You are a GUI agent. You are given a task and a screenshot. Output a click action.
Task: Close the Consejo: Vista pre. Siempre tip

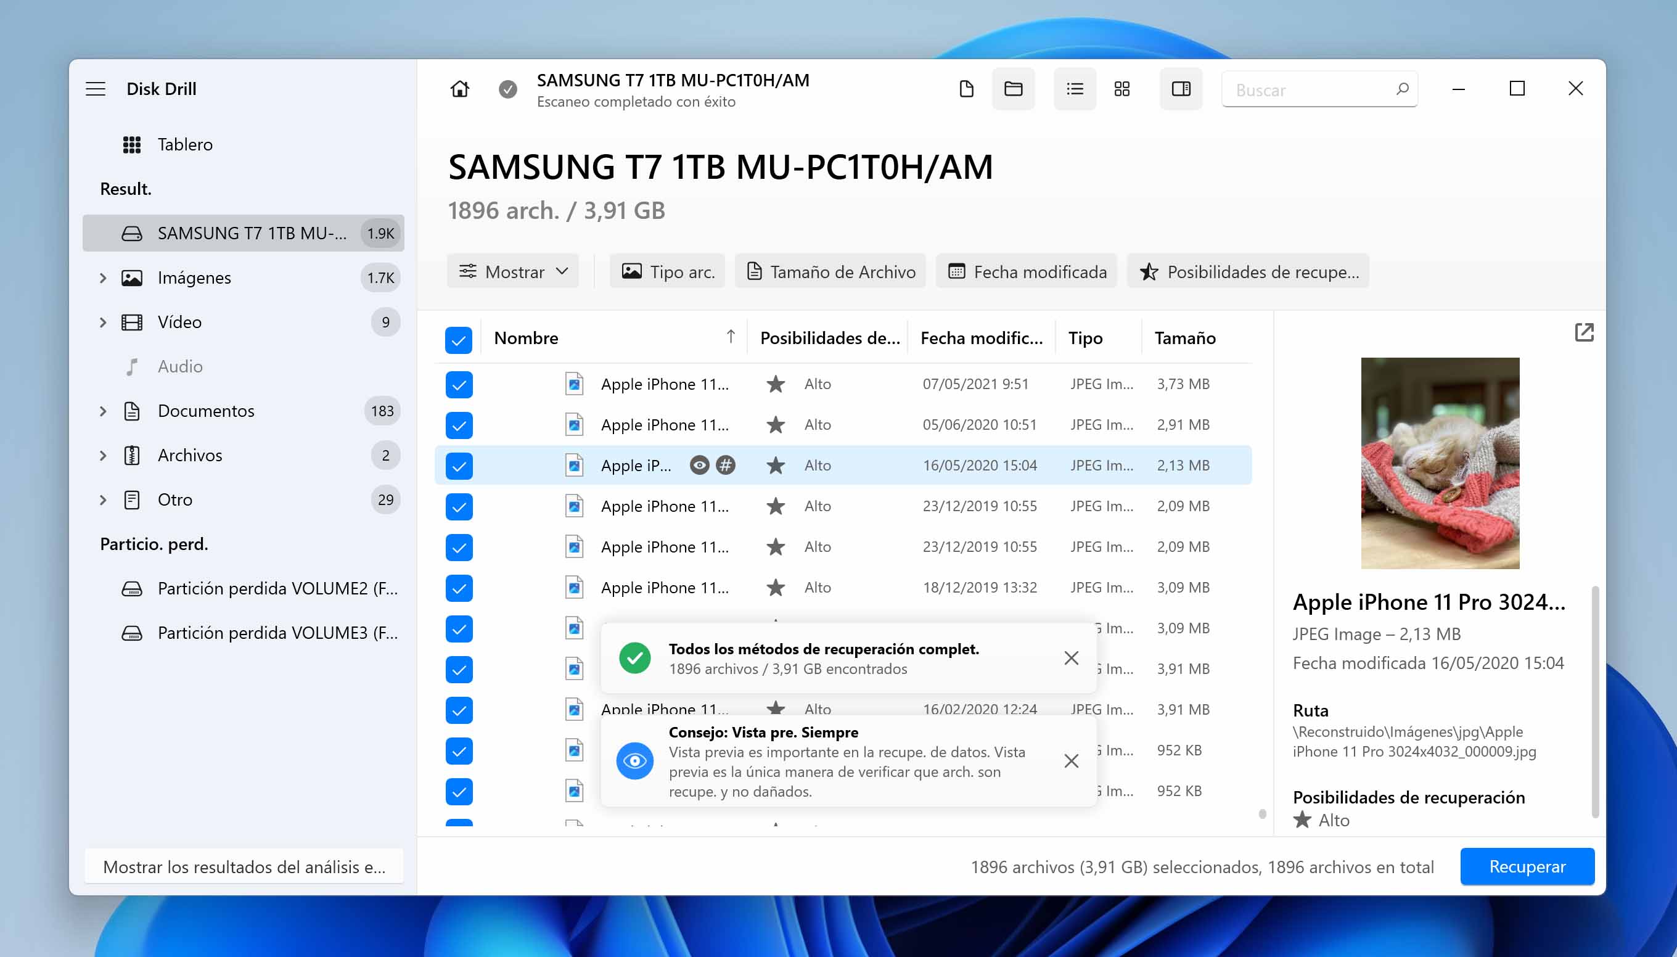click(1071, 761)
